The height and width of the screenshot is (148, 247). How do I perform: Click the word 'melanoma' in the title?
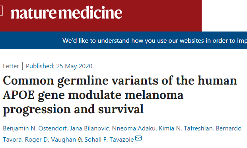154,95
